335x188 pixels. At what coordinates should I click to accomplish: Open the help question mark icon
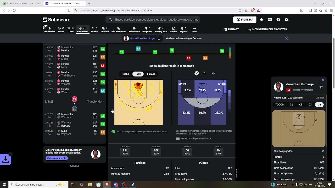point(278,20)
